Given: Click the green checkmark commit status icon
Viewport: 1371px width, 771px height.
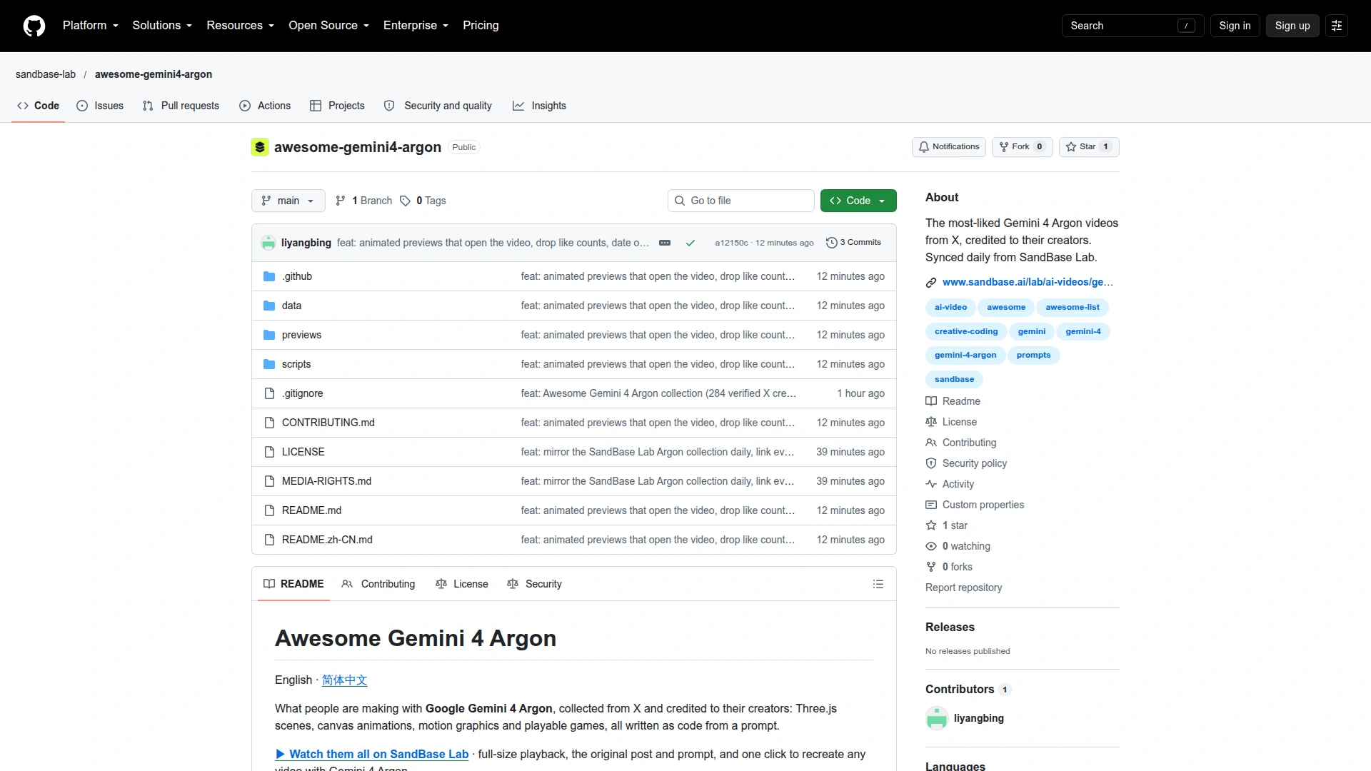Looking at the screenshot, I should click(x=690, y=243).
